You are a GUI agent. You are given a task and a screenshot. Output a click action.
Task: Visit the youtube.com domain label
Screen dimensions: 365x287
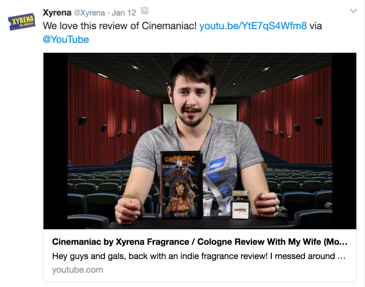(x=78, y=270)
